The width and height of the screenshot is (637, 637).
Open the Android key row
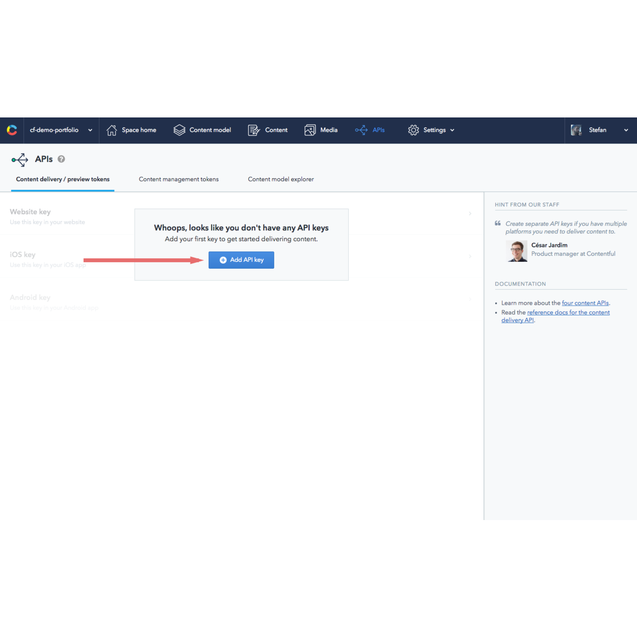(x=241, y=302)
